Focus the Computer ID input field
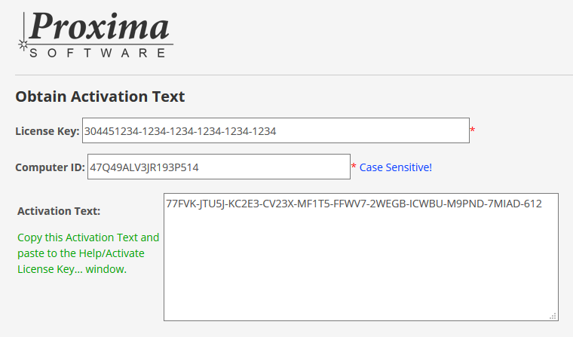This screenshot has height=337, width=573. [219, 167]
